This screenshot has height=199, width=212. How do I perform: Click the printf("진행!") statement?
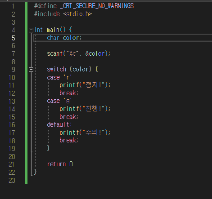coord(85,109)
